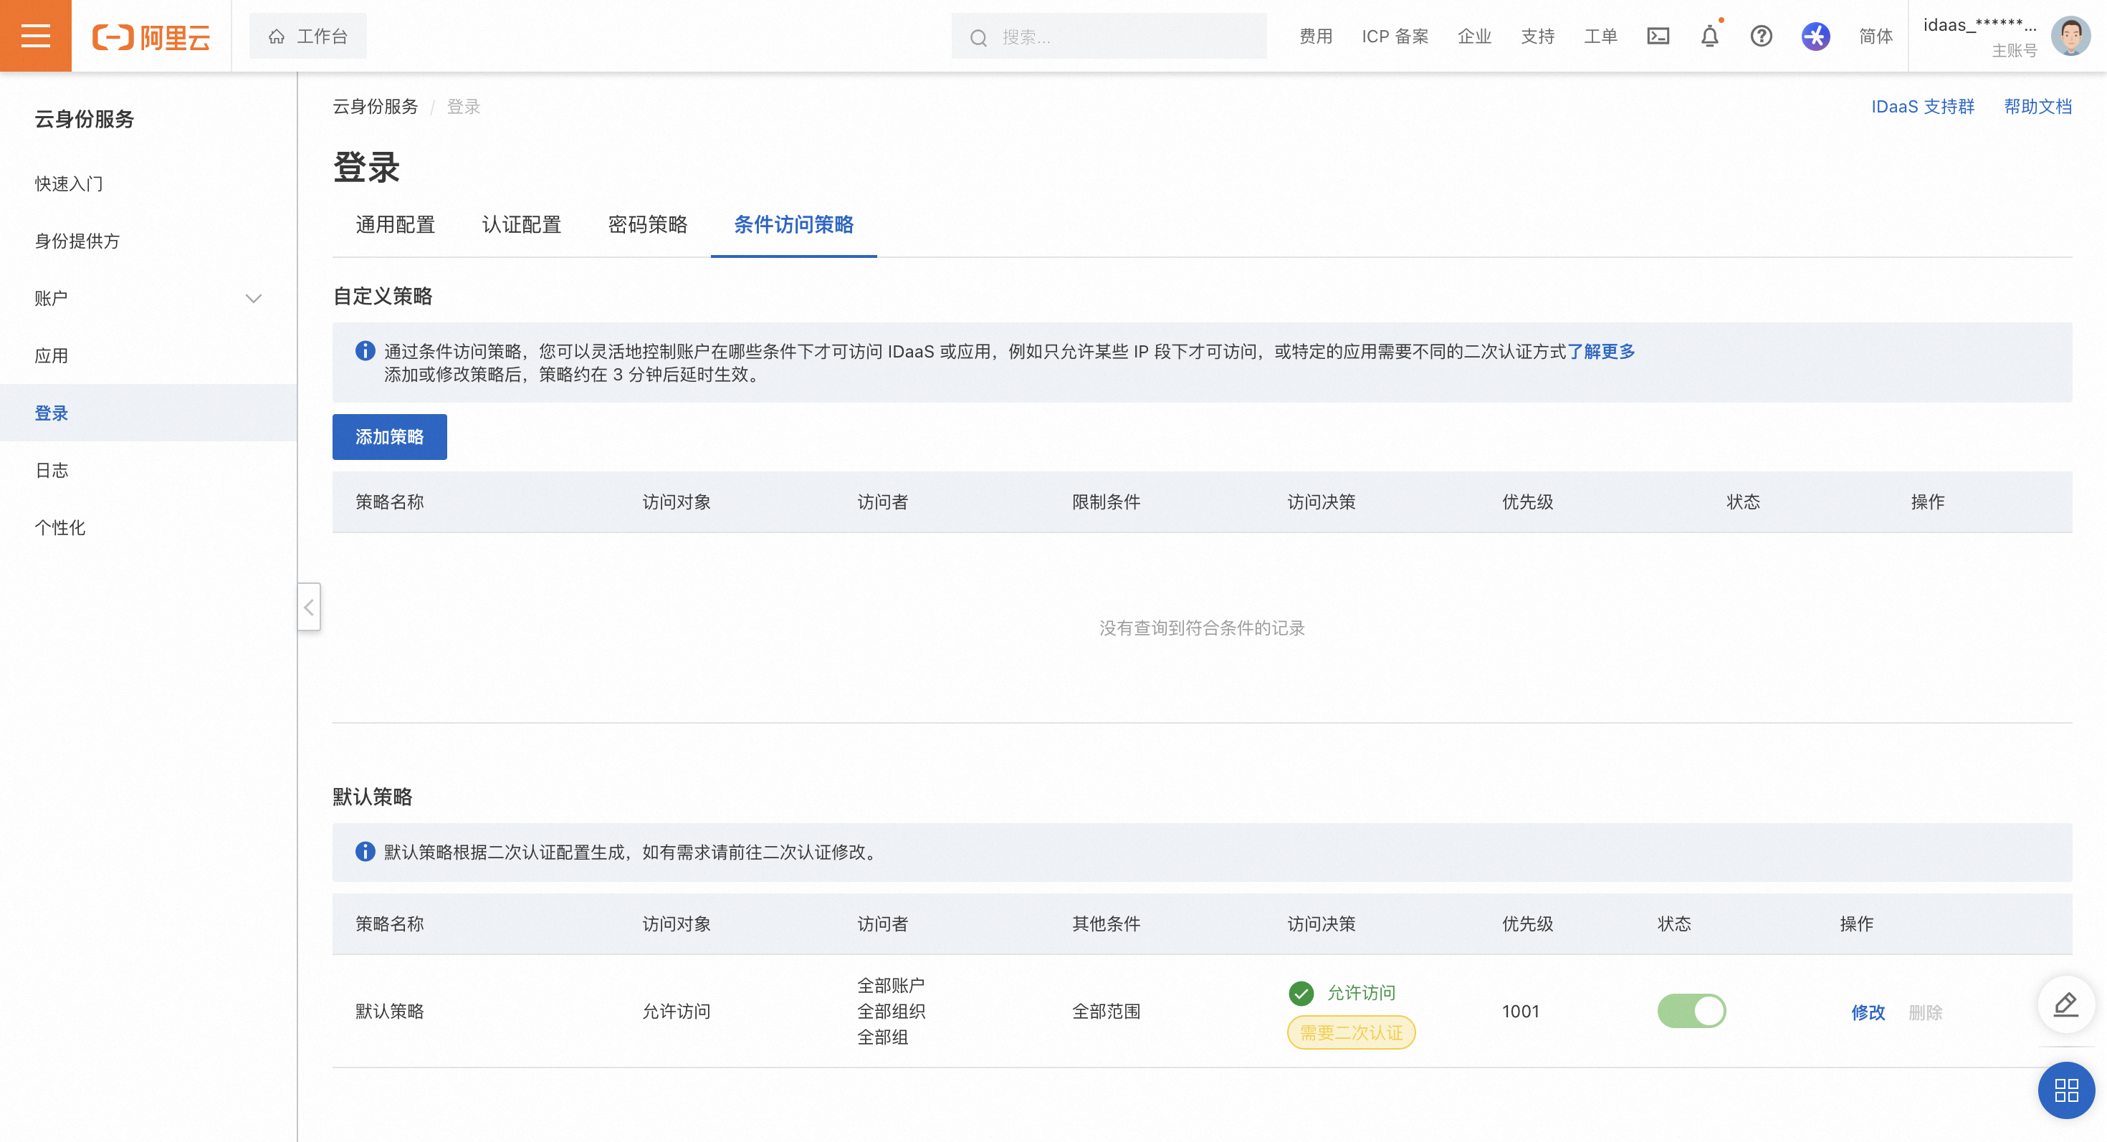The image size is (2107, 1142).
Task: Click the user avatar picture
Action: tap(2070, 36)
